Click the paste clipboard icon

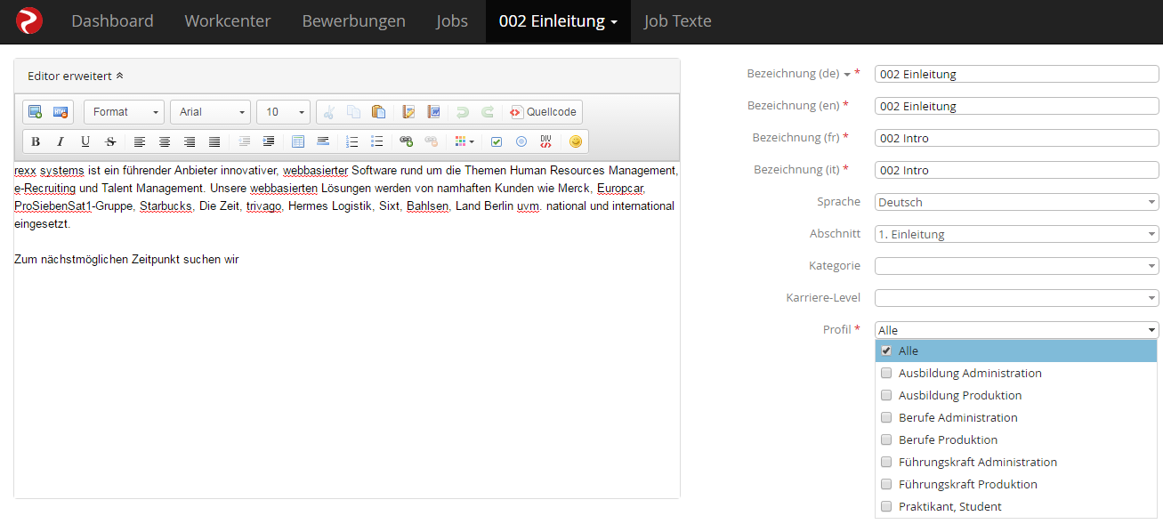pos(379,112)
